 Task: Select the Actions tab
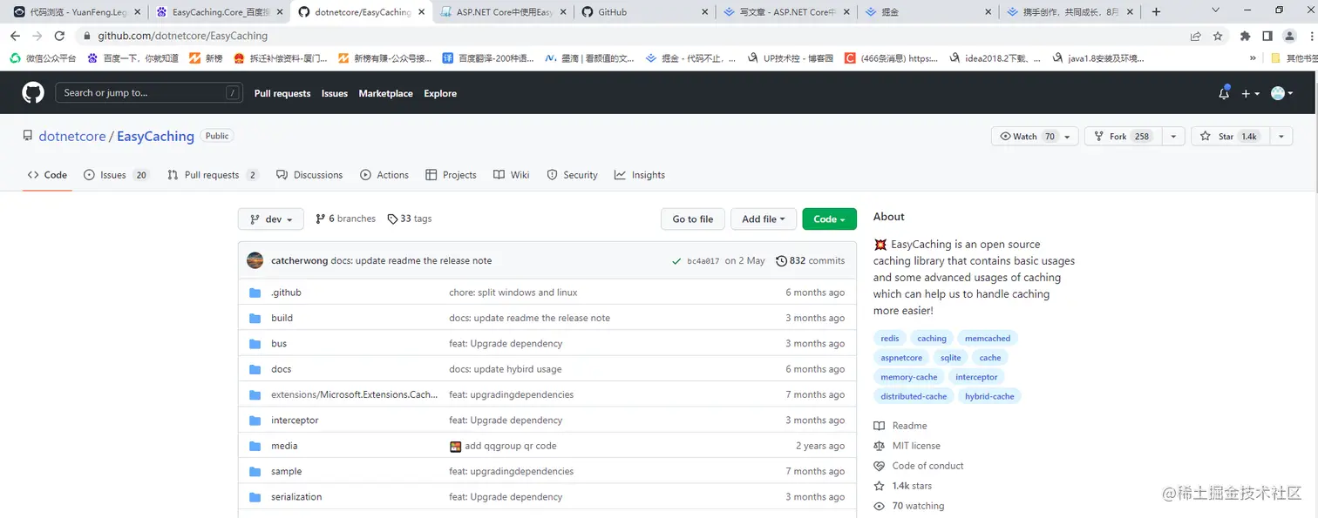[384, 175]
